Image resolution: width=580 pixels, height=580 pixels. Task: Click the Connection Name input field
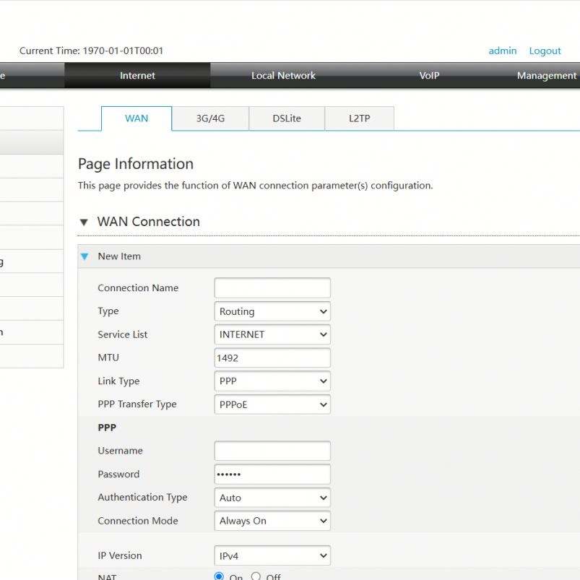[272, 288]
